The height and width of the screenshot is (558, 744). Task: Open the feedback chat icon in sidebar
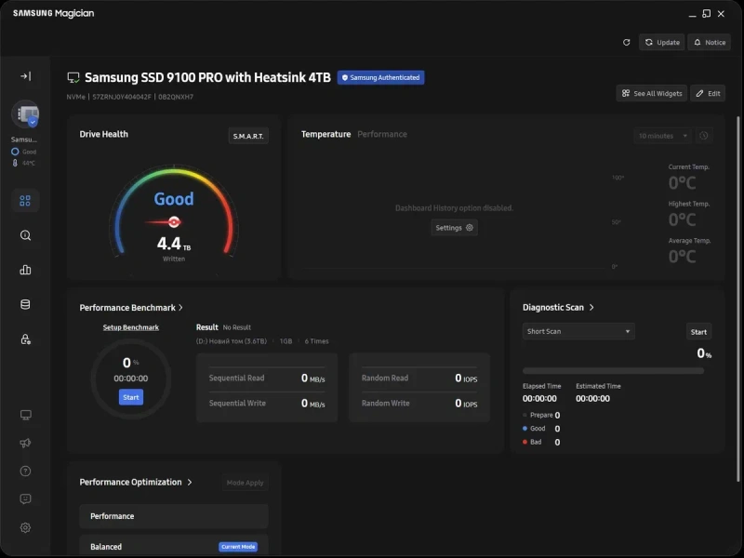coord(26,498)
